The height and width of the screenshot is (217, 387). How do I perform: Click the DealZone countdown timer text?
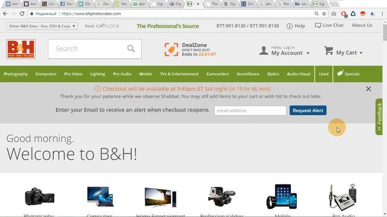coord(207,54)
